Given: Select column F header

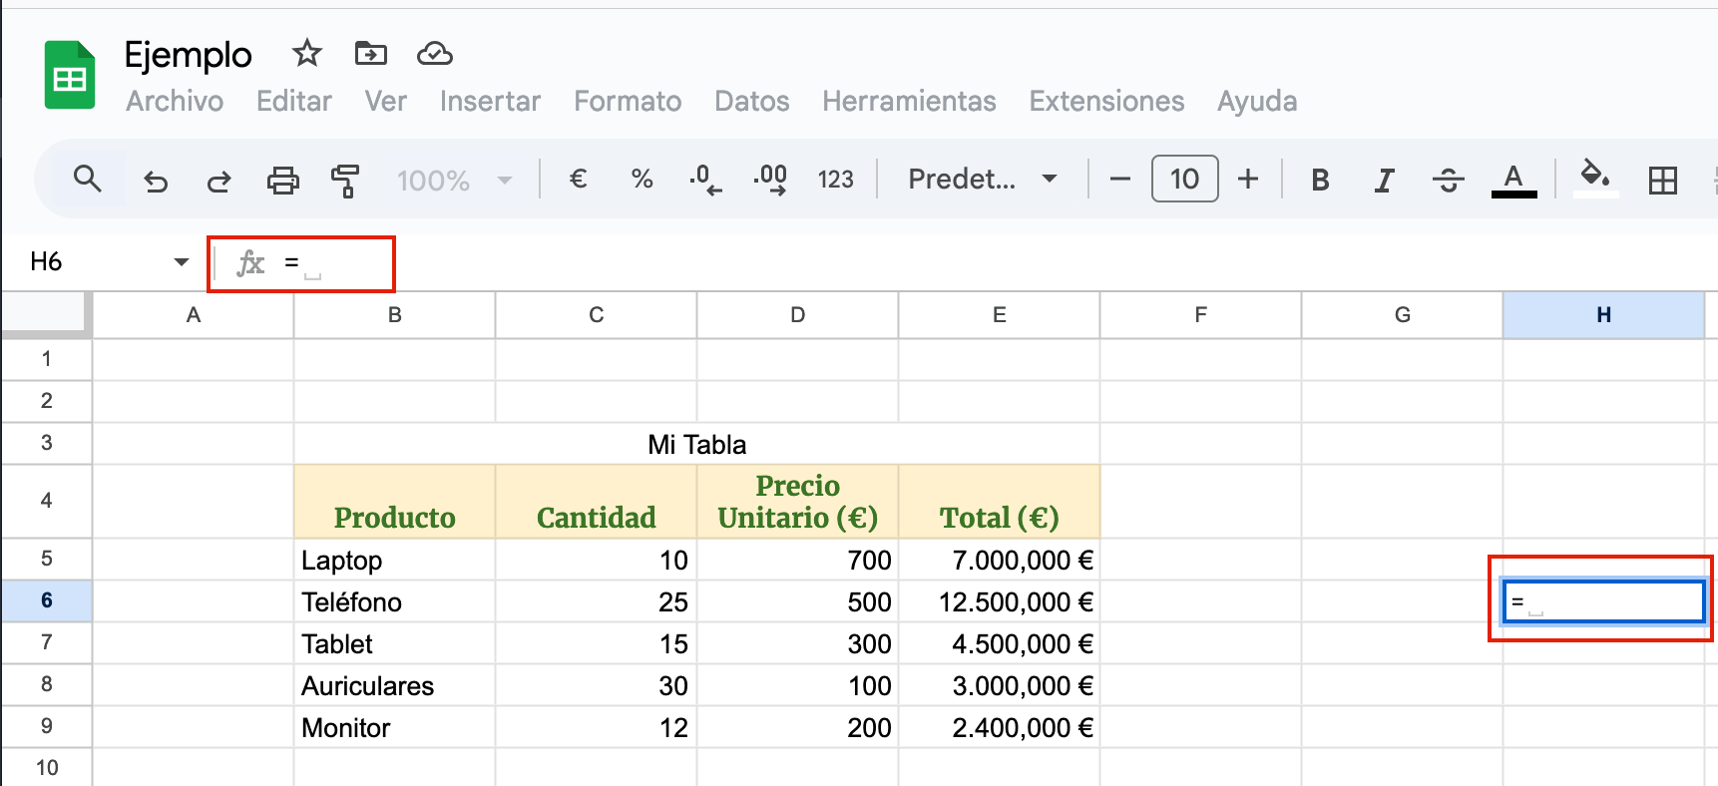Looking at the screenshot, I should (1201, 315).
